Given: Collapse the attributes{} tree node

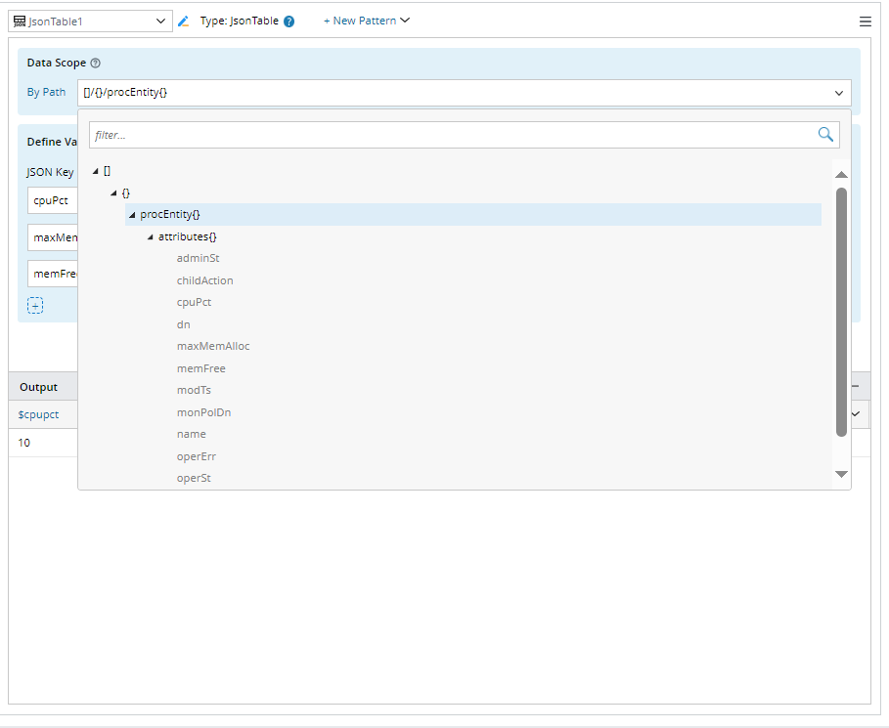Looking at the screenshot, I should click(150, 237).
